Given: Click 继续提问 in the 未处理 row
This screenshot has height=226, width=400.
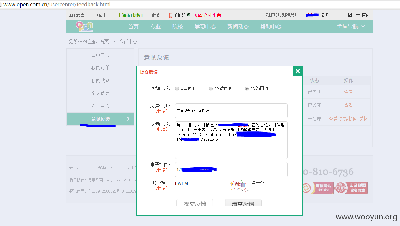Looking at the screenshot, I should 348,119.
